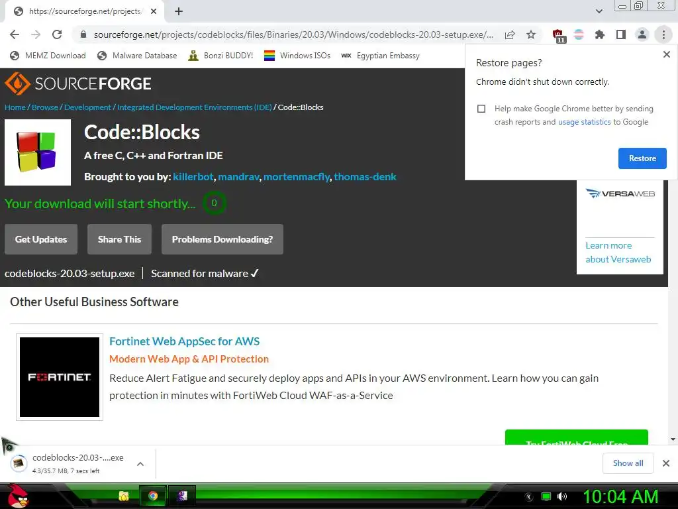Click the Code::Blocks cube logo
This screenshot has width=678, height=509.
coord(38,152)
